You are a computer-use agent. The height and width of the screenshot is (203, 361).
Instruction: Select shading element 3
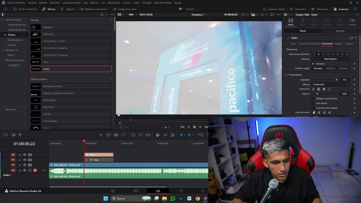pyautogui.click(x=323, y=54)
